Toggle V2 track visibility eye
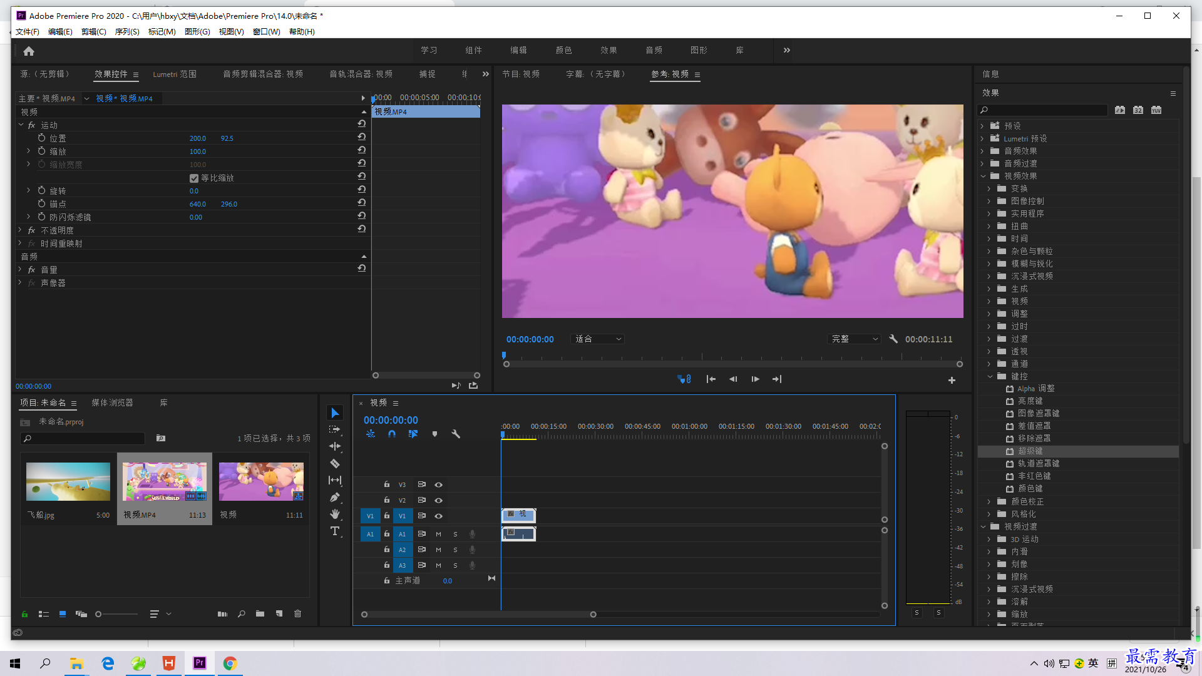The width and height of the screenshot is (1202, 676). pyautogui.click(x=439, y=500)
